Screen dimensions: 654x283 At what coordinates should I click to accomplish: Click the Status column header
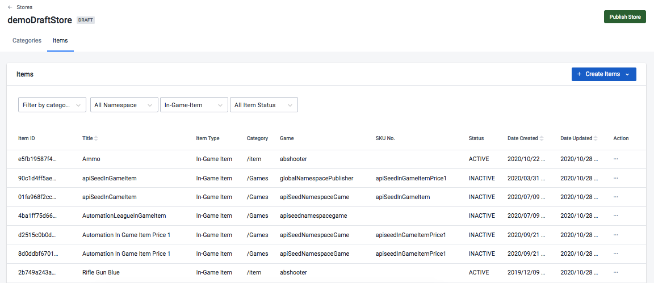[x=476, y=138]
